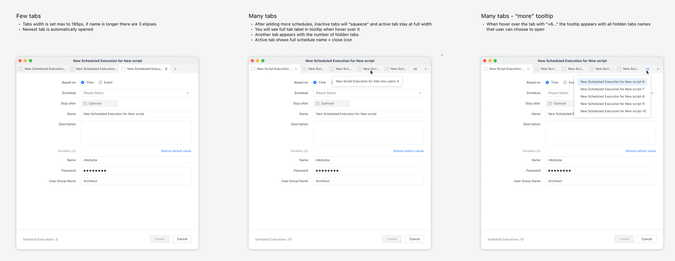The image size is (675, 261).
Task: Click the Architect field in the more tooltip window
Action: click(x=601, y=181)
